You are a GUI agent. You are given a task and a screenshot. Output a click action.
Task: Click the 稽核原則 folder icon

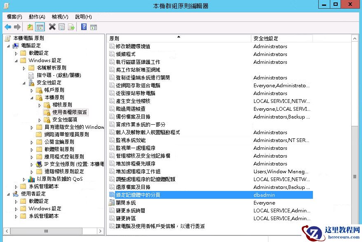click(x=47, y=105)
